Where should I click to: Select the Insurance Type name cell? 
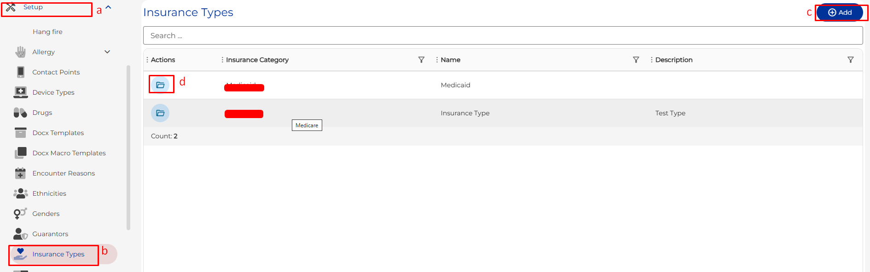click(465, 113)
